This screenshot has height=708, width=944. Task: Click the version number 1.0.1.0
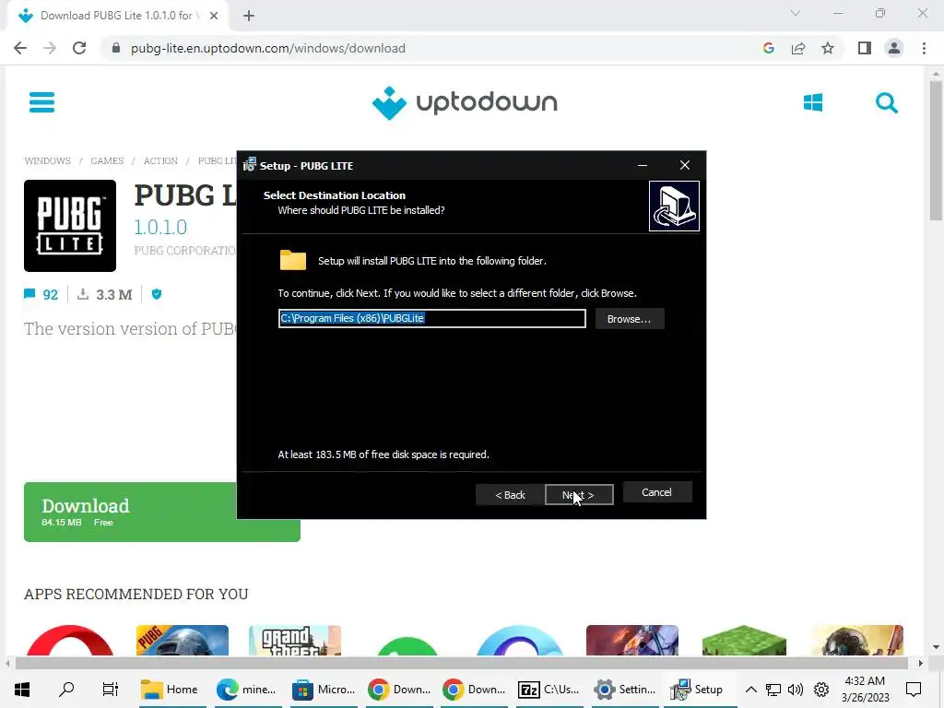pyautogui.click(x=160, y=227)
